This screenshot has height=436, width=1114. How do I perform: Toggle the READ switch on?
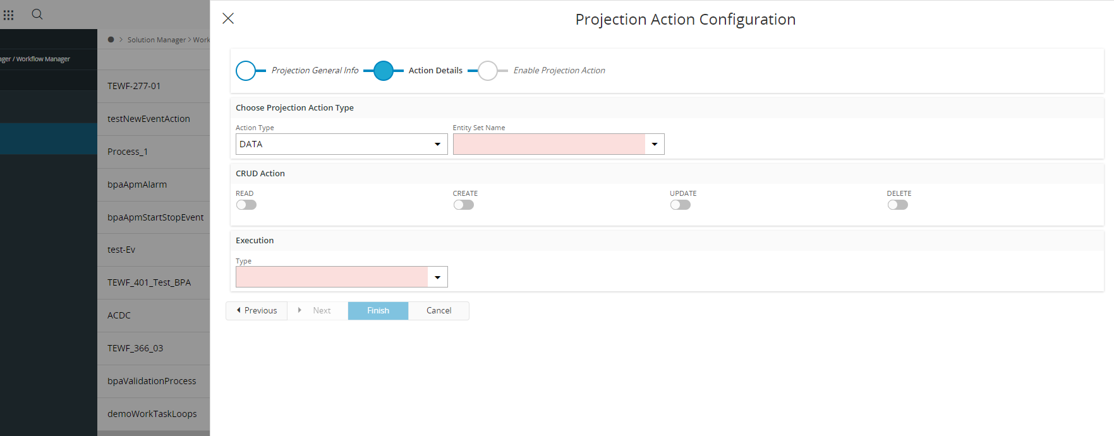(246, 205)
